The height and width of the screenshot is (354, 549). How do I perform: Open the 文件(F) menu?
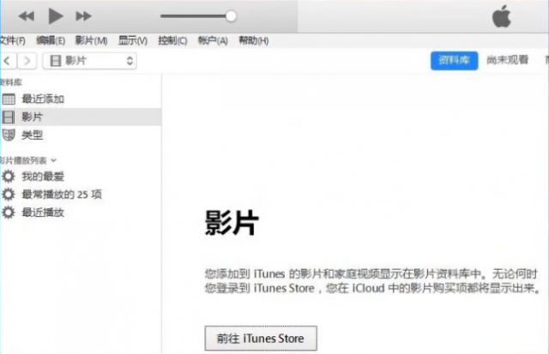click(x=12, y=40)
